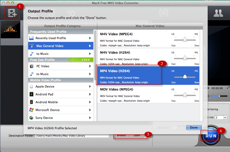
Task: Expand Sony Device arrow
Action: tap(90, 117)
